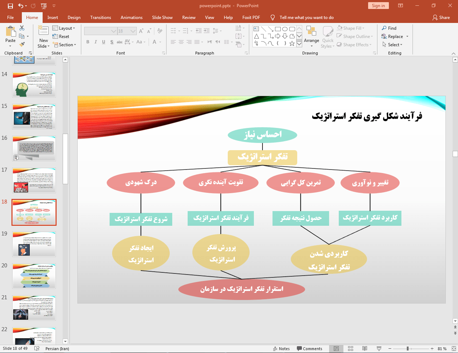Open the Animations tab
Viewport: 458px width, 353px height.
point(131,18)
